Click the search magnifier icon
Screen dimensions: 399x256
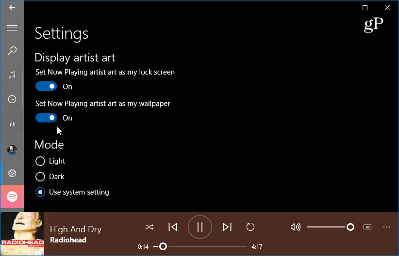(x=12, y=51)
